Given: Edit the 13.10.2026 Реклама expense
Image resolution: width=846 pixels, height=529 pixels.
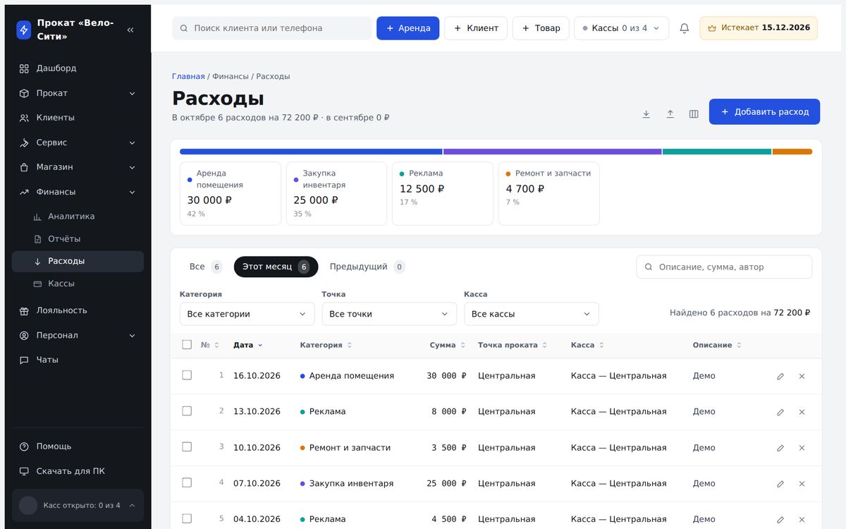Looking at the screenshot, I should pyautogui.click(x=780, y=412).
